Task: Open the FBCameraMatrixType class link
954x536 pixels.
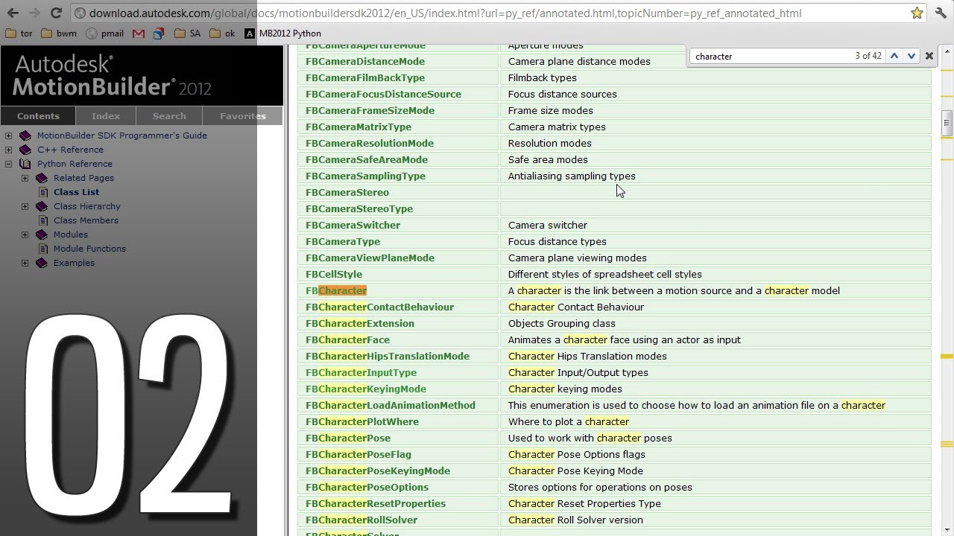Action: pyautogui.click(x=358, y=127)
